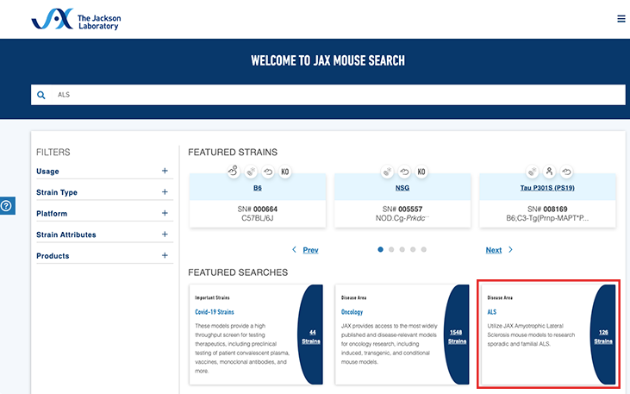Click the left chevron beside Prev
The height and width of the screenshot is (394, 630).
pos(294,250)
